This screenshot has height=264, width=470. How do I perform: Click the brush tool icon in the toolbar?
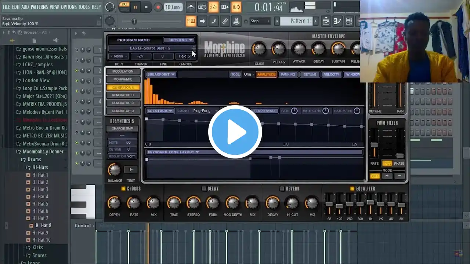pos(213,21)
